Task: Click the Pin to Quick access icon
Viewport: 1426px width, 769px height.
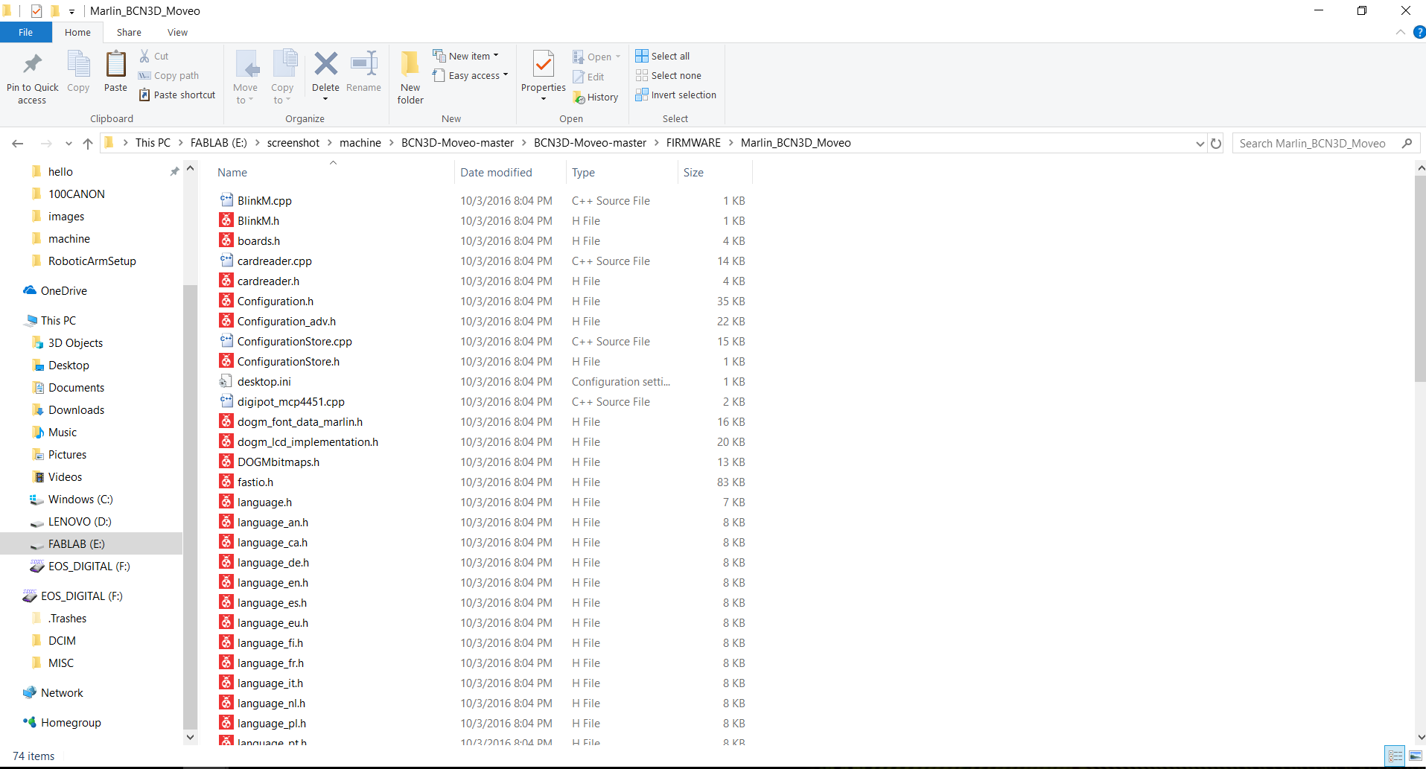Action: coord(32,64)
